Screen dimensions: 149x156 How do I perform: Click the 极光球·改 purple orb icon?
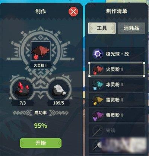tap(98, 54)
